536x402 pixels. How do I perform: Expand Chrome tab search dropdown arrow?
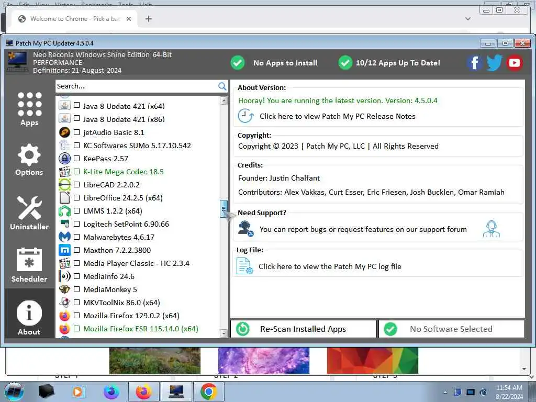pos(468,19)
